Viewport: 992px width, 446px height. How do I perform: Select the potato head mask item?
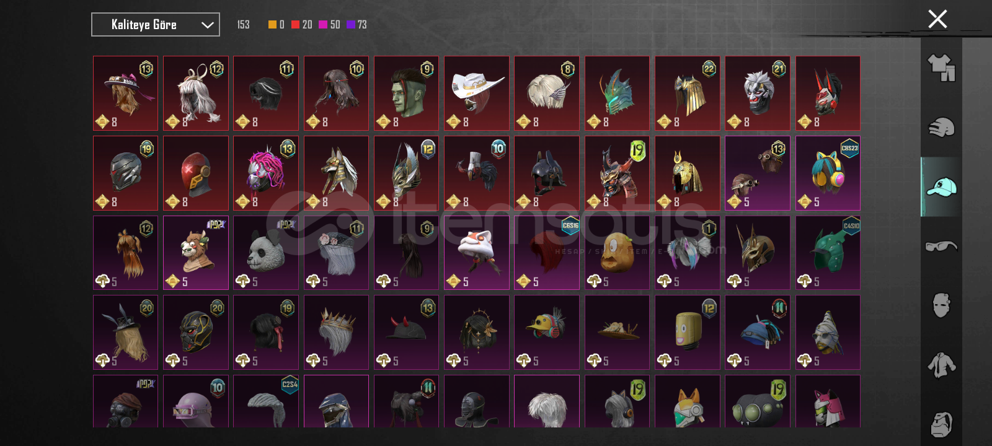click(617, 253)
